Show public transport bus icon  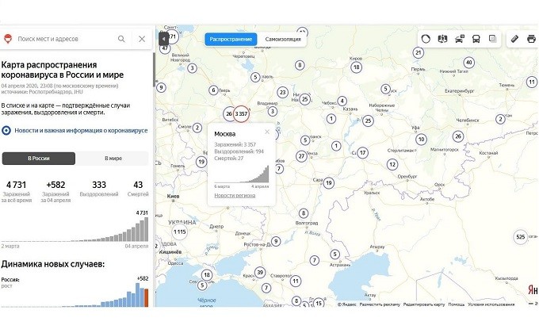tap(476, 38)
